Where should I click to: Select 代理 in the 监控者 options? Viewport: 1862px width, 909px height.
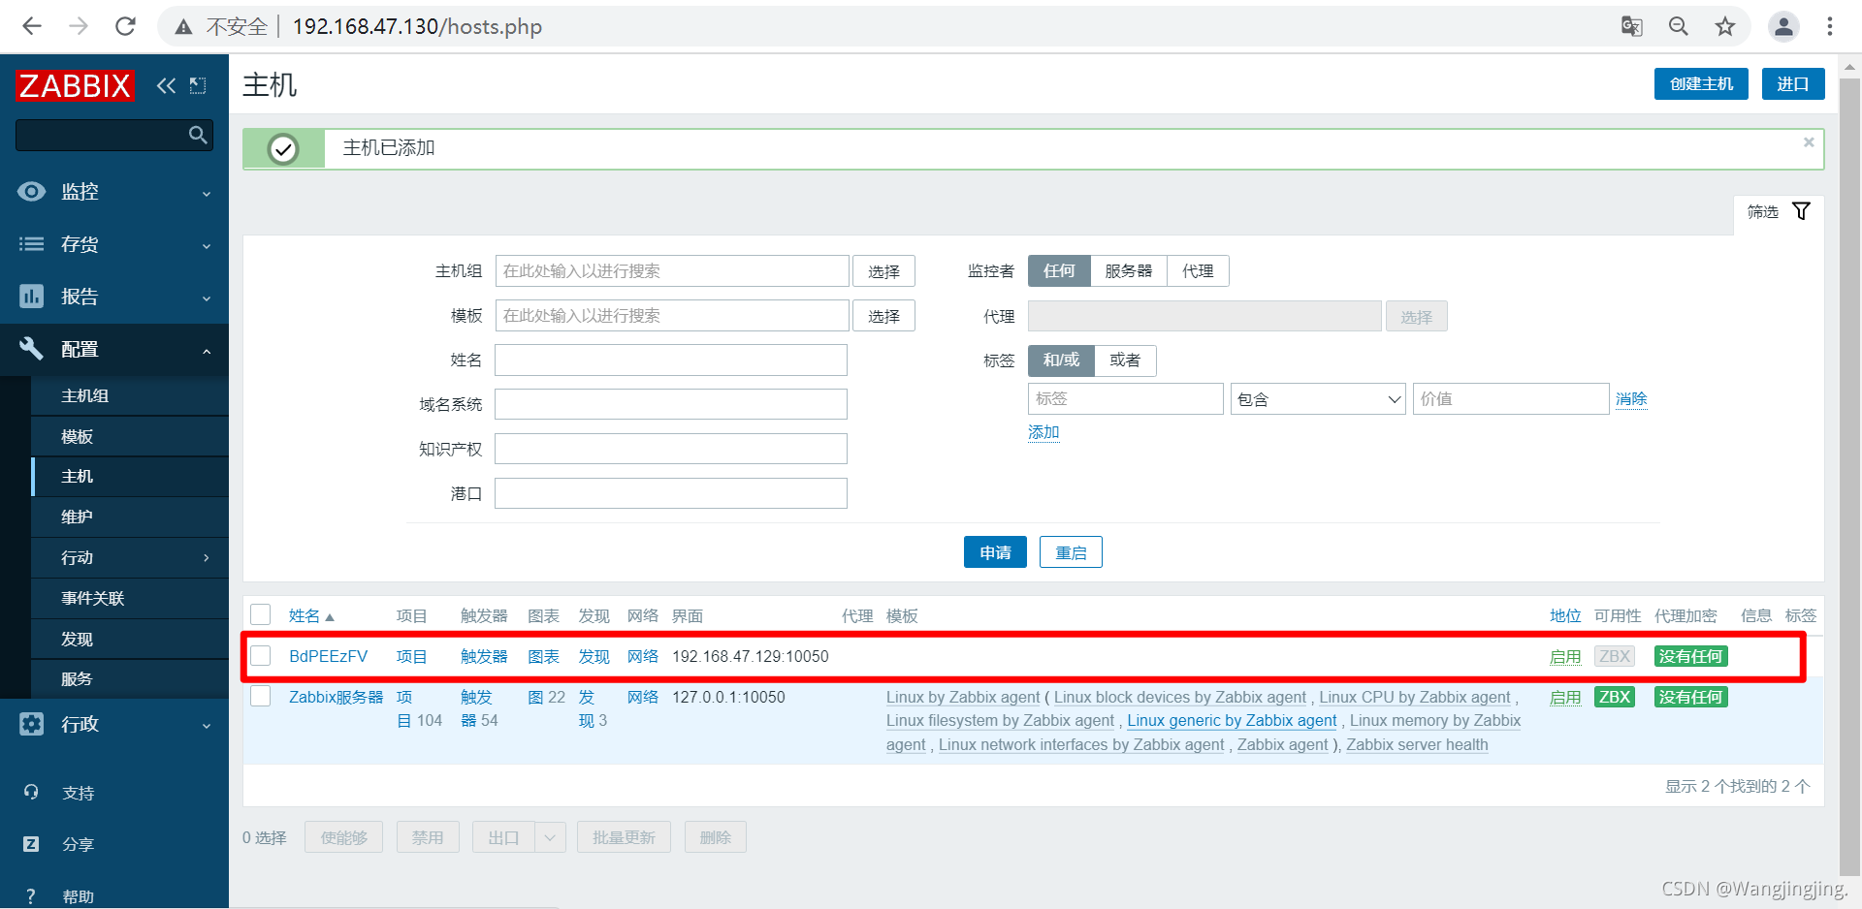coord(1198,271)
